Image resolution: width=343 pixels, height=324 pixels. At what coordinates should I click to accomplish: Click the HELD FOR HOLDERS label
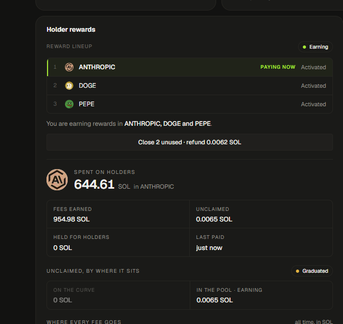pos(81,237)
